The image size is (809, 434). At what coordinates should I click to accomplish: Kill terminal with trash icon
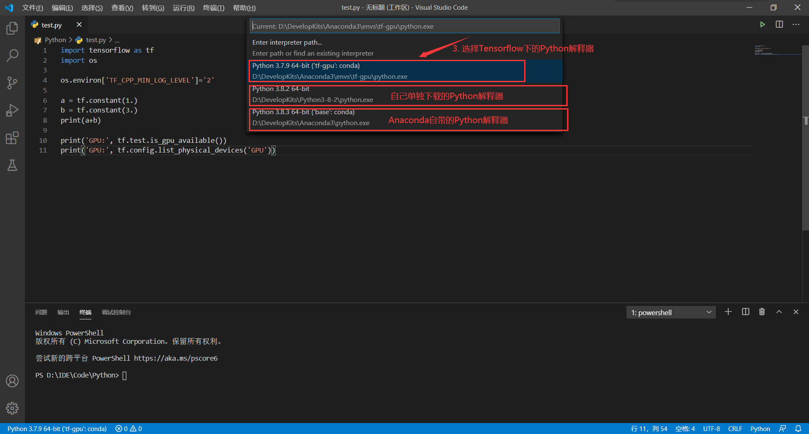(762, 312)
